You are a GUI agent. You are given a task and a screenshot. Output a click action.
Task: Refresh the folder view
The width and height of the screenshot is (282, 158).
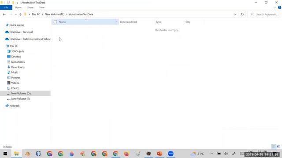pos(242,14)
